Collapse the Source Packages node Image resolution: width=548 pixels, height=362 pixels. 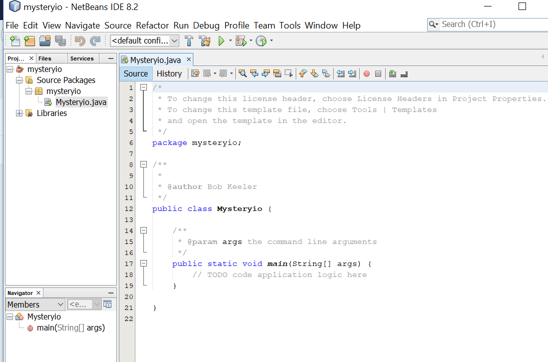pos(19,80)
